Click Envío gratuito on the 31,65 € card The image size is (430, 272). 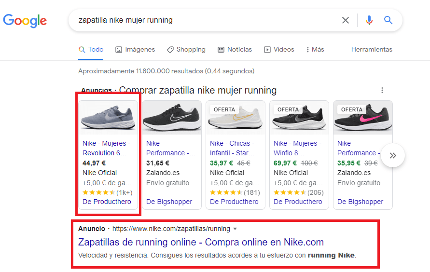(167, 183)
